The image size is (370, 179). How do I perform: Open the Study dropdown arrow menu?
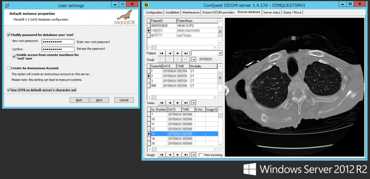(x=194, y=60)
